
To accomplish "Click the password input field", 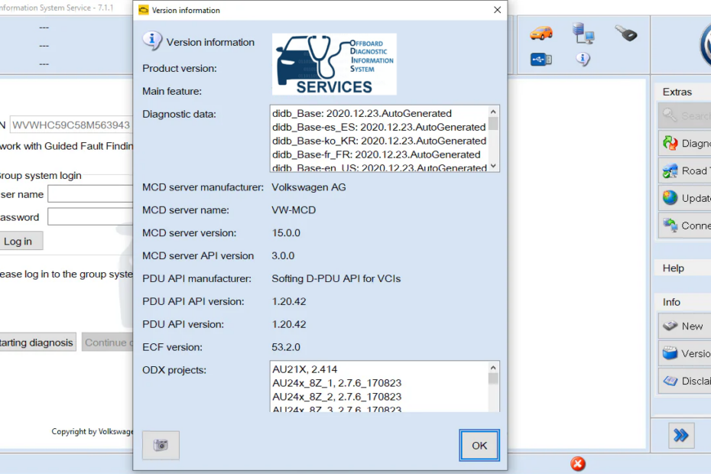I will pos(90,217).
